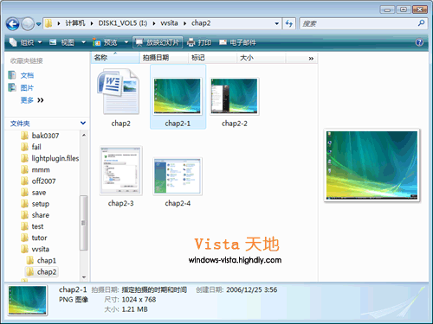Open the recent pages dropdown arrow
The width and height of the screenshot is (433, 324).
click(38, 24)
